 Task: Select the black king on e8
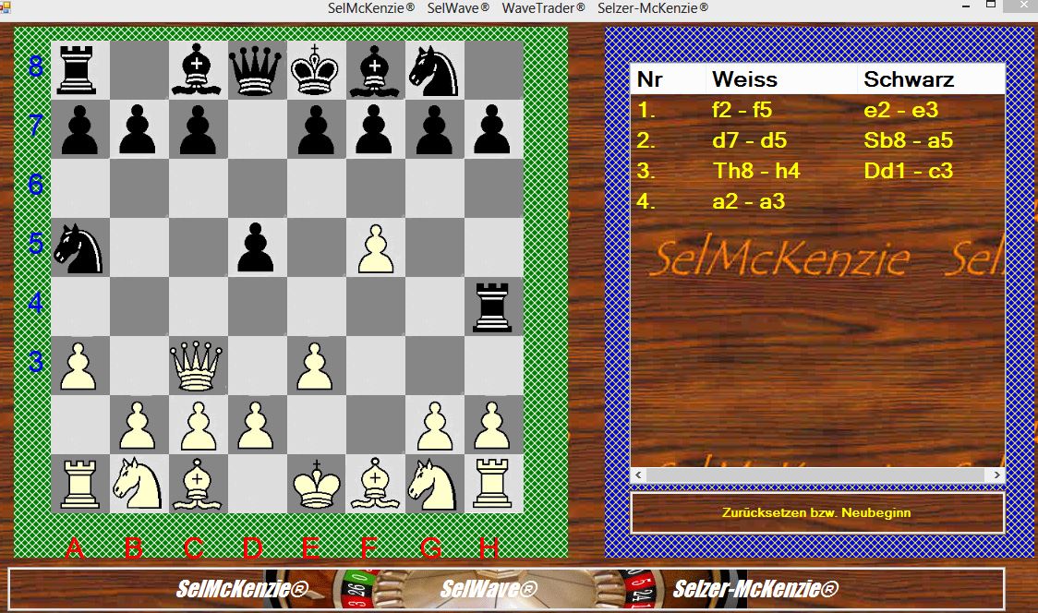pos(316,70)
